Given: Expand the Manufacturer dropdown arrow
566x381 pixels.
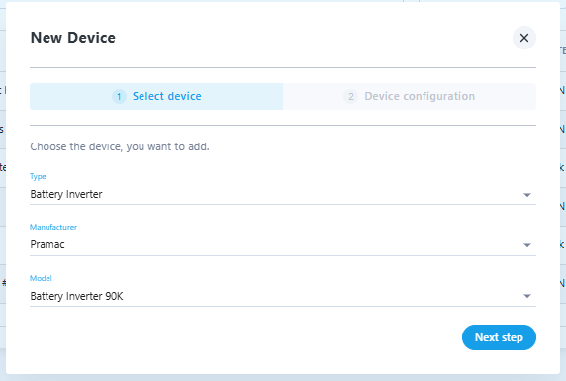Looking at the screenshot, I should pos(527,245).
